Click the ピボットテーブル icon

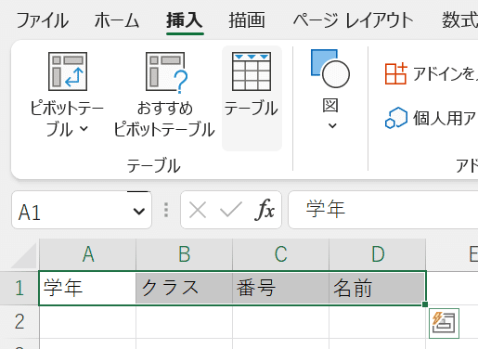click(68, 71)
